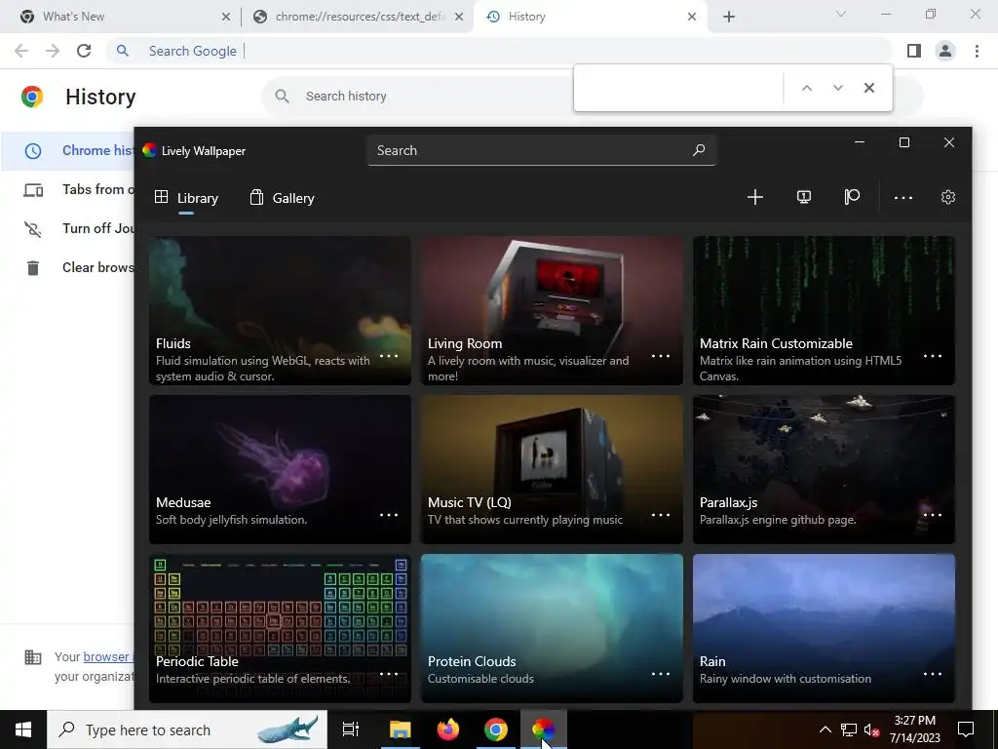Open the Chrome profile avatar
Screen dimensions: 998x749
coord(945,51)
